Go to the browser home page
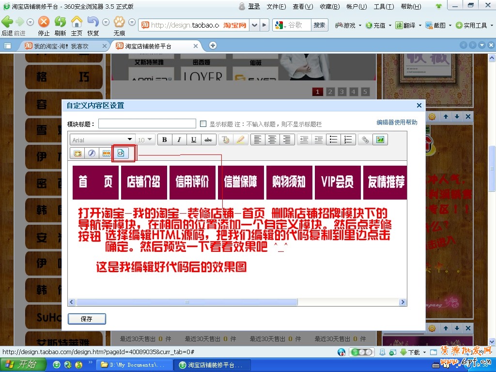Image resolution: width=496 pixels, height=372 pixels. 77,22
